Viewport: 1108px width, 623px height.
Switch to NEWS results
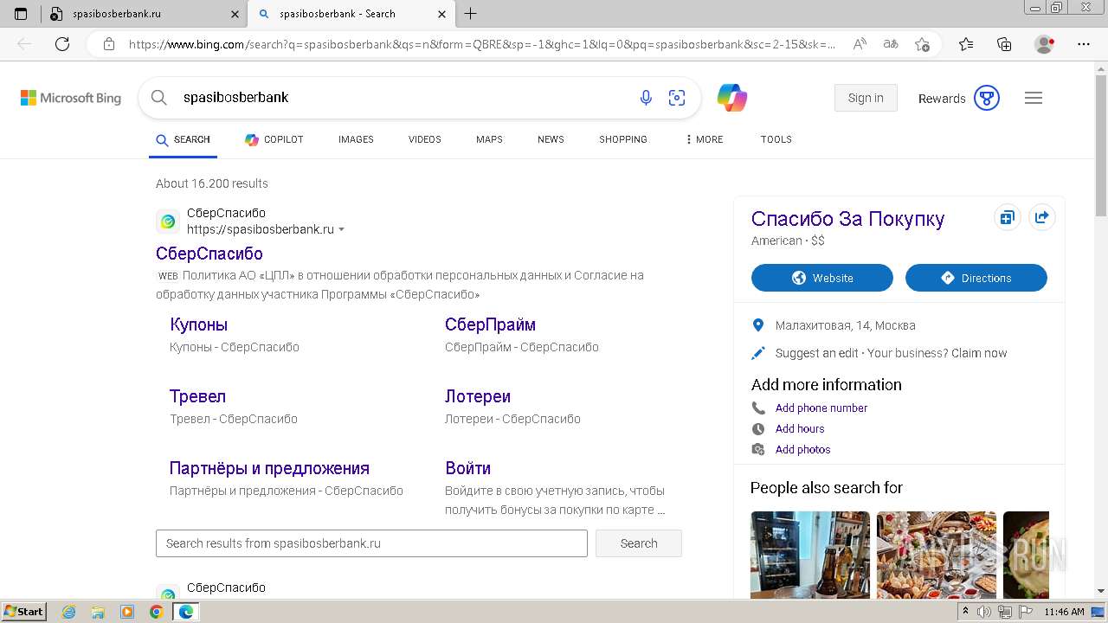pos(551,139)
